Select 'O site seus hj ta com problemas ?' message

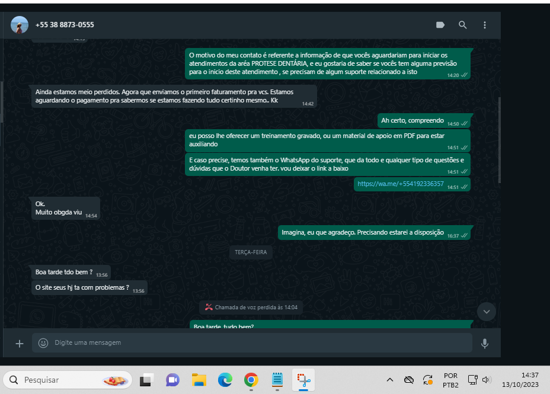coord(89,288)
